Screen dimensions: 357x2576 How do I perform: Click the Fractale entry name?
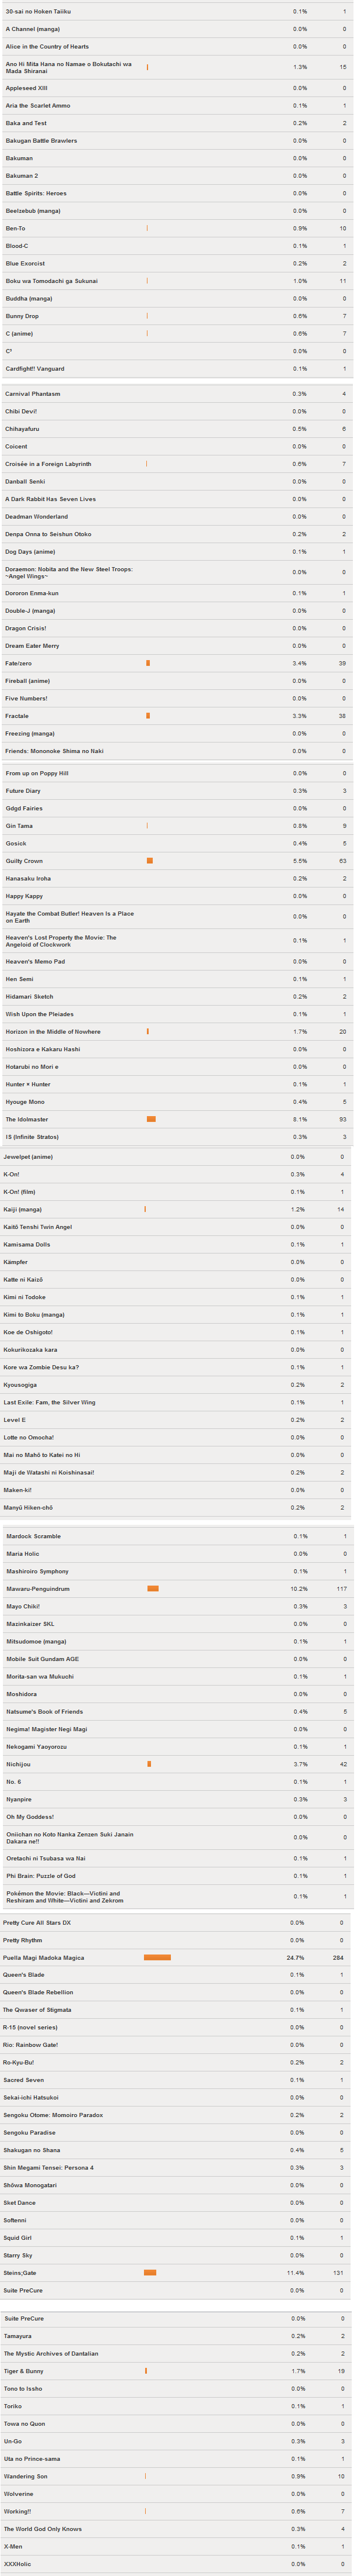tap(17, 716)
